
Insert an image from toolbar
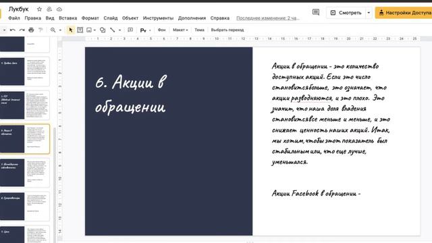click(x=89, y=30)
